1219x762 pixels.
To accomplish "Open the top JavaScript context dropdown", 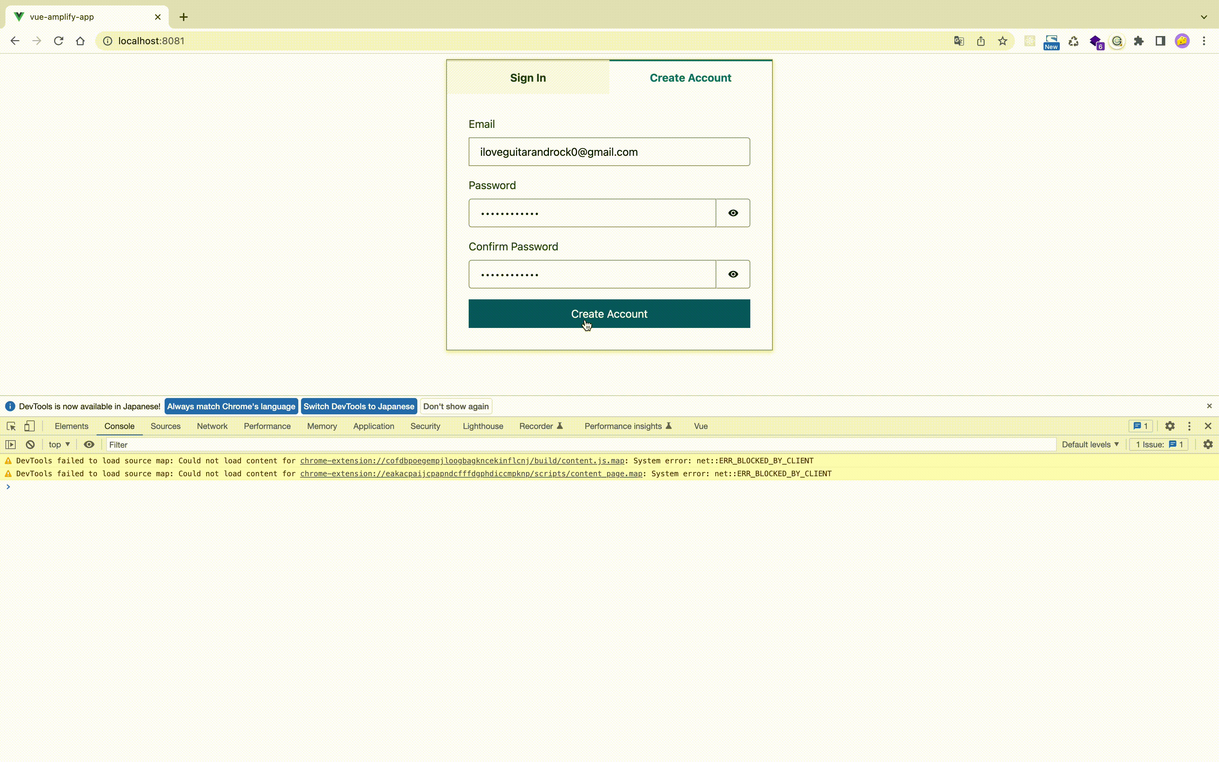I will (x=59, y=445).
